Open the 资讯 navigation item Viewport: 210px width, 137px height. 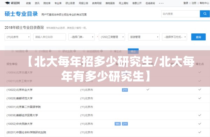click(37, 3)
